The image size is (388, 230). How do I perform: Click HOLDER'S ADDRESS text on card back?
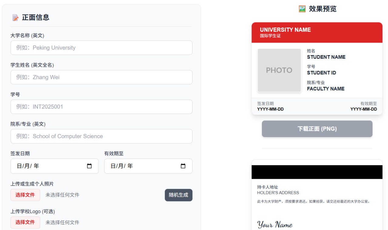(278, 192)
